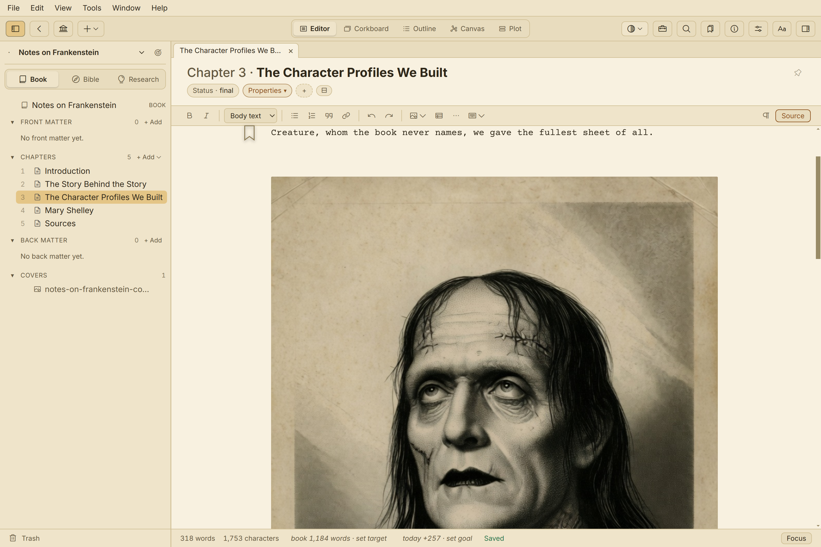Switch to Outline view
Screen dimensions: 821x547
point(419,28)
